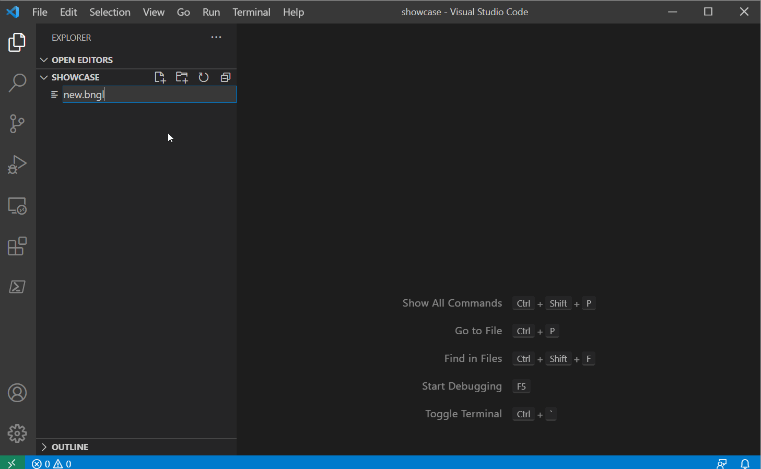Click the EXPLORER panel title
Image resolution: width=761 pixels, height=469 pixels.
point(72,38)
